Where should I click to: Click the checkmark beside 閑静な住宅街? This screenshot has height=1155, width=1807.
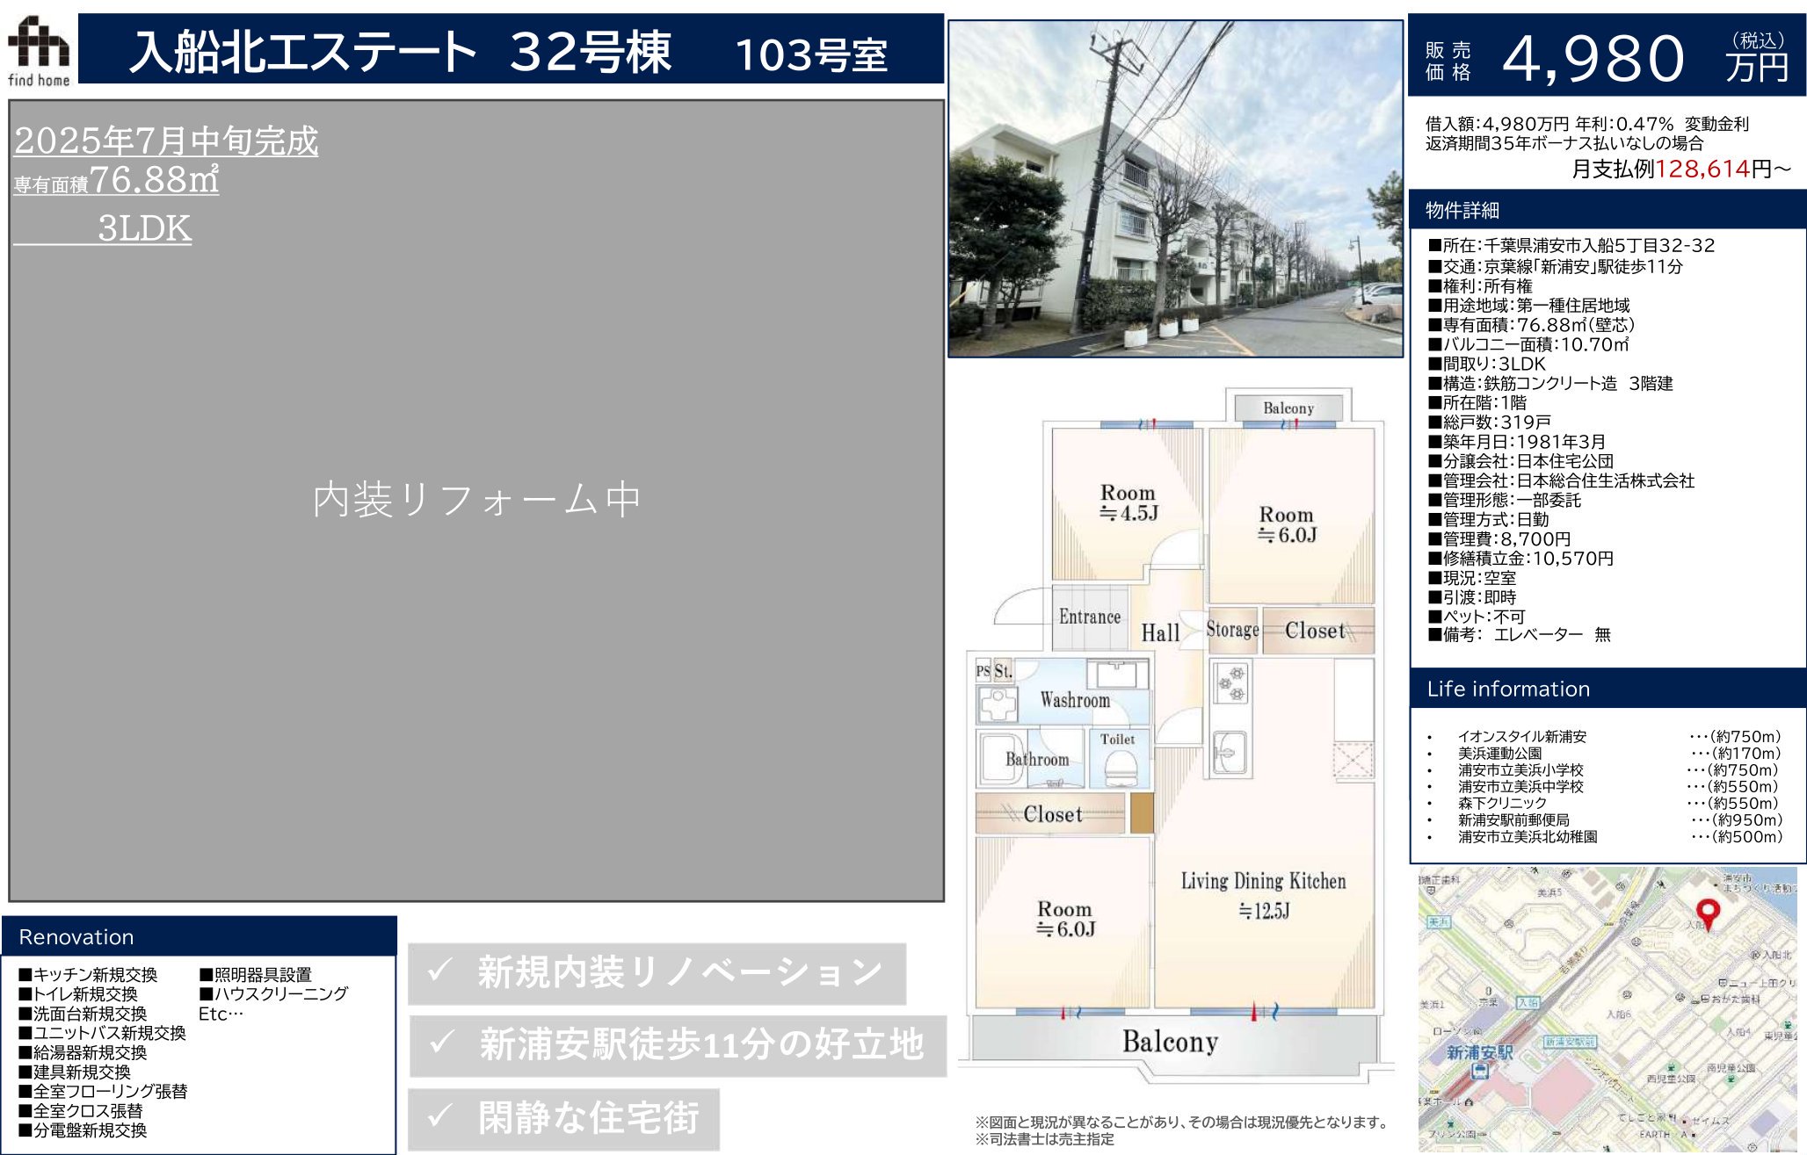(439, 1116)
